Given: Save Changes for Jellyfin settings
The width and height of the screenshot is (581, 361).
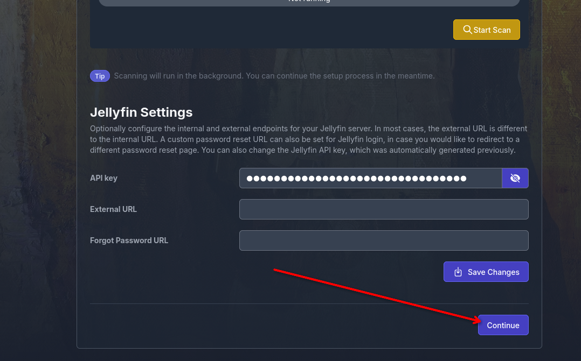Looking at the screenshot, I should pos(486,272).
